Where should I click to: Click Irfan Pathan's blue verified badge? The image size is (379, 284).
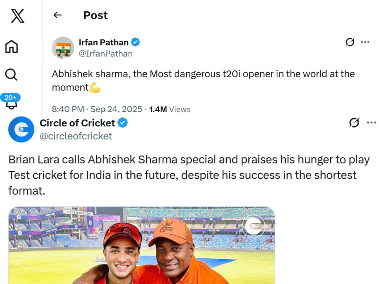[136, 42]
